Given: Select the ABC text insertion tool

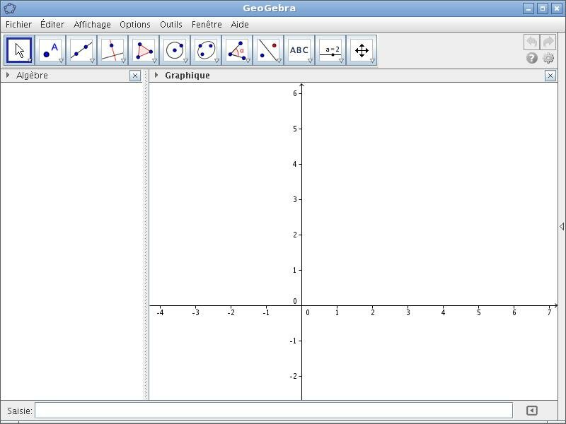Looking at the screenshot, I should coord(299,50).
